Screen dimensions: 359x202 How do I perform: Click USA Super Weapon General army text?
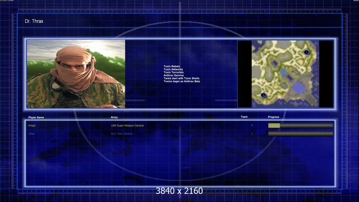(x=127, y=126)
